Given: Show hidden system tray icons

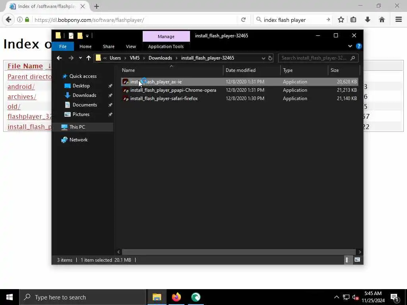Looking at the screenshot, I should 336,297.
